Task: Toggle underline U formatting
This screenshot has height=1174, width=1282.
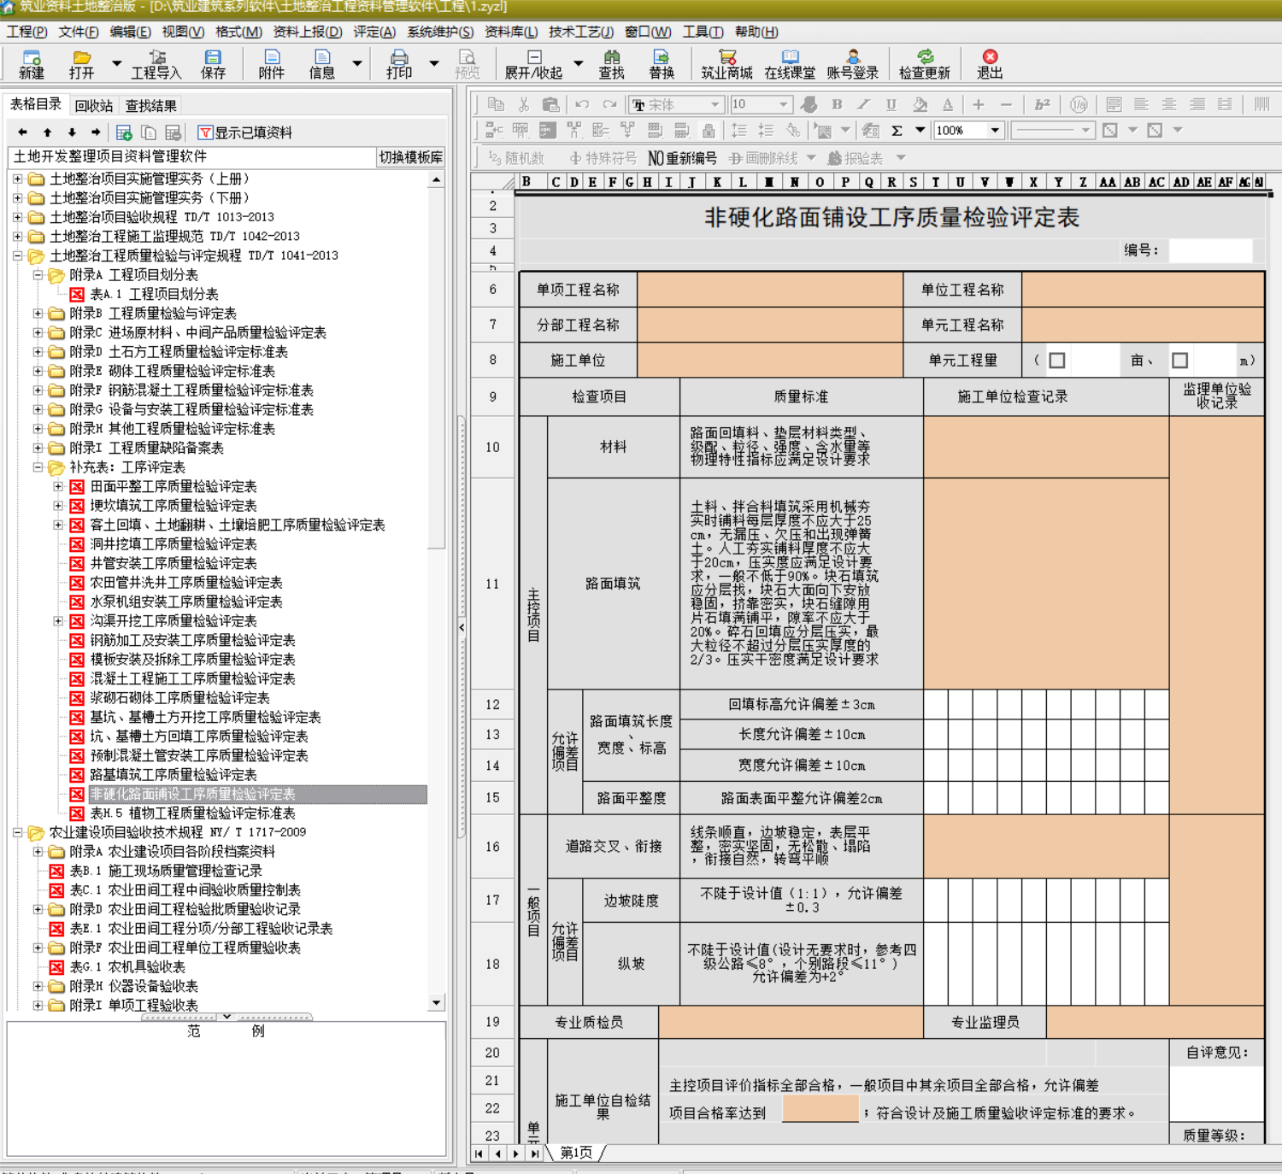Action: (x=891, y=104)
